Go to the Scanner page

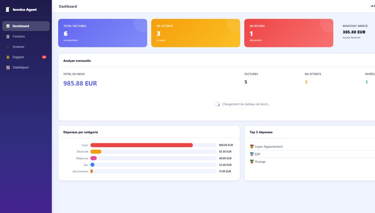[x=26, y=47]
